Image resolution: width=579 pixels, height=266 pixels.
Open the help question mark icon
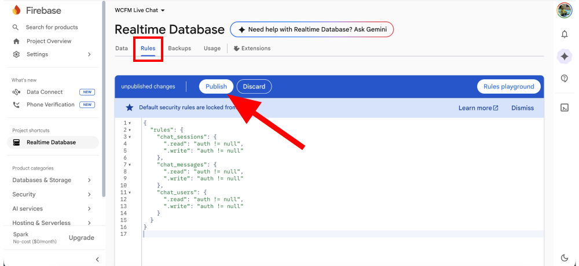point(565,79)
